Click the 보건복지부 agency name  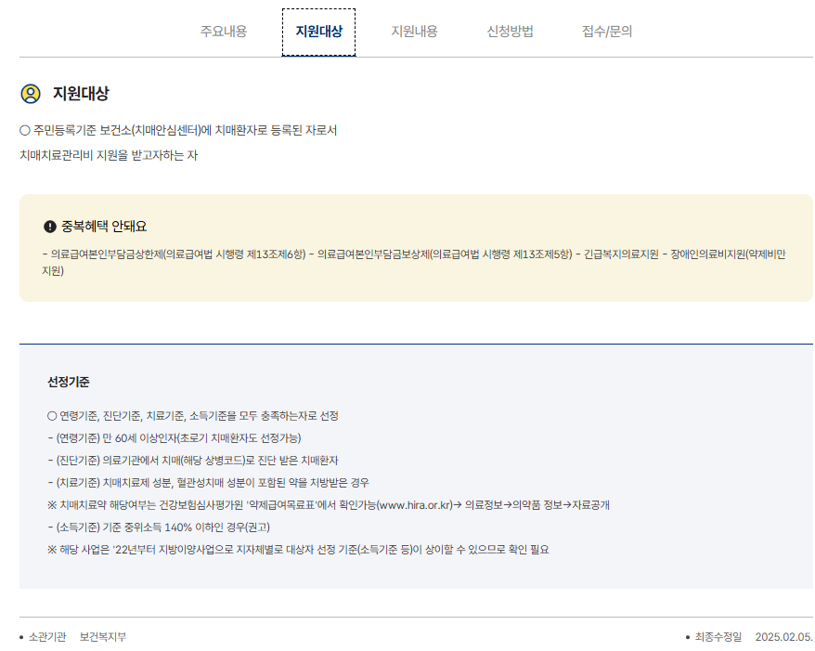(x=103, y=637)
